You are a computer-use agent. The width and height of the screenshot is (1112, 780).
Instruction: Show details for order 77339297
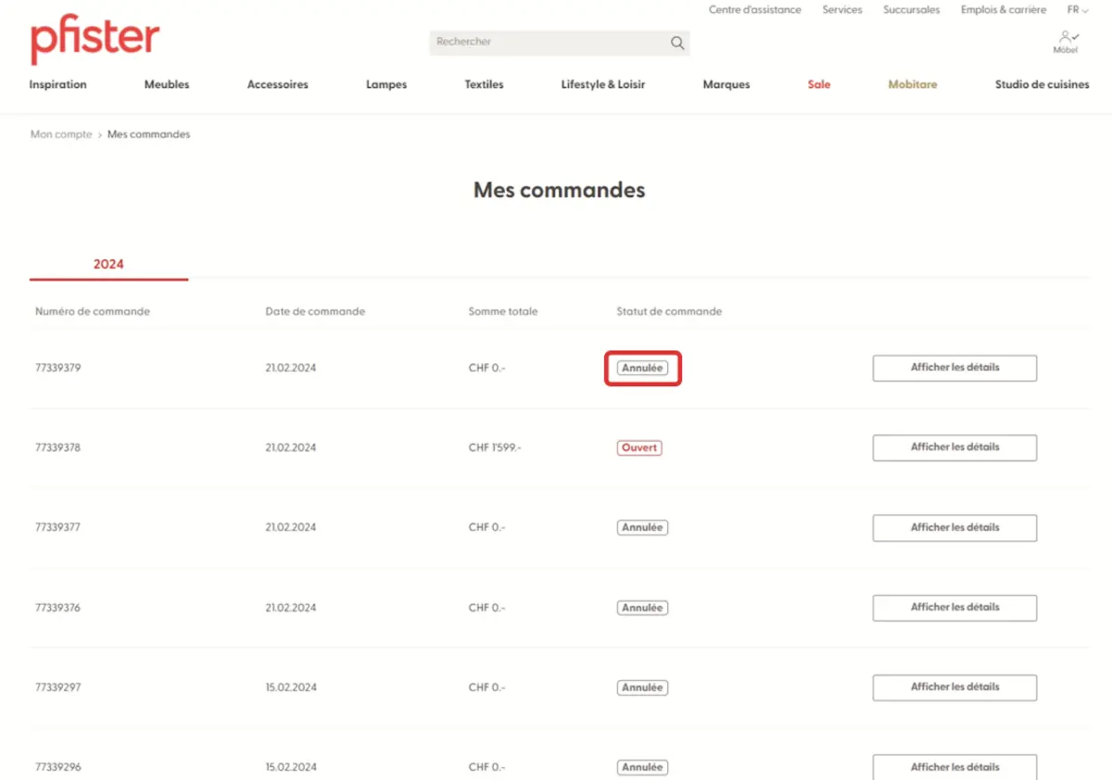(x=954, y=687)
